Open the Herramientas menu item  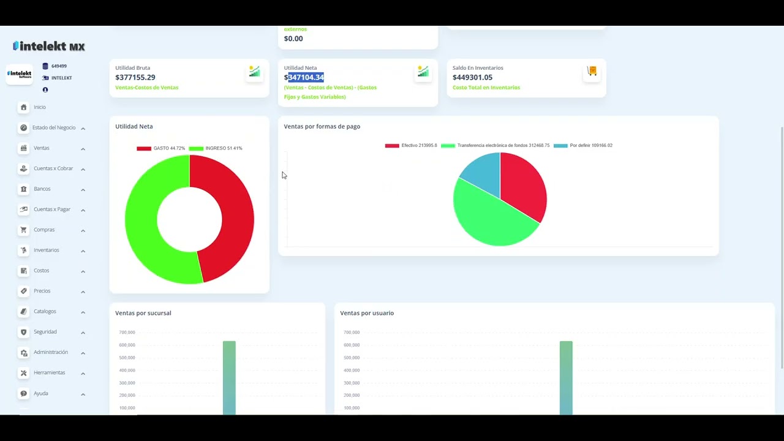pyautogui.click(x=52, y=372)
